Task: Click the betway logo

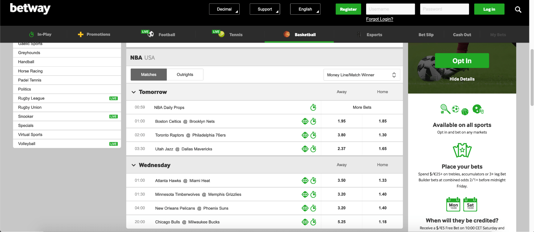Action: point(30,9)
